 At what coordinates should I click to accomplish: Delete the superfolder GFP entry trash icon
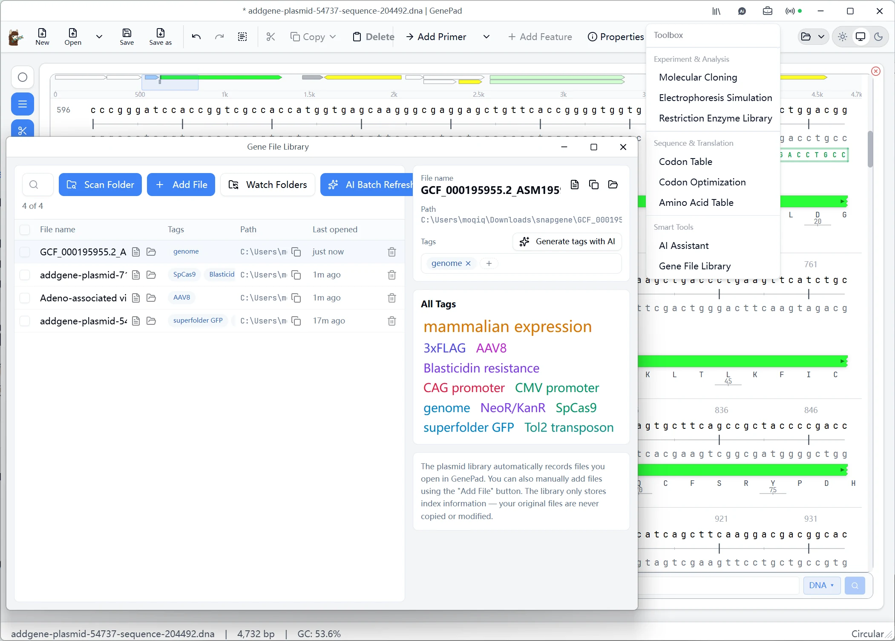pyautogui.click(x=392, y=321)
